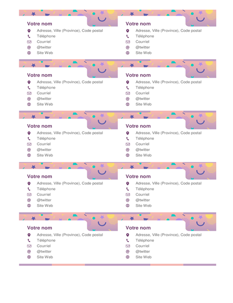Select the @ icon on bottom-left card
233x303 pixels.
point(29,251)
